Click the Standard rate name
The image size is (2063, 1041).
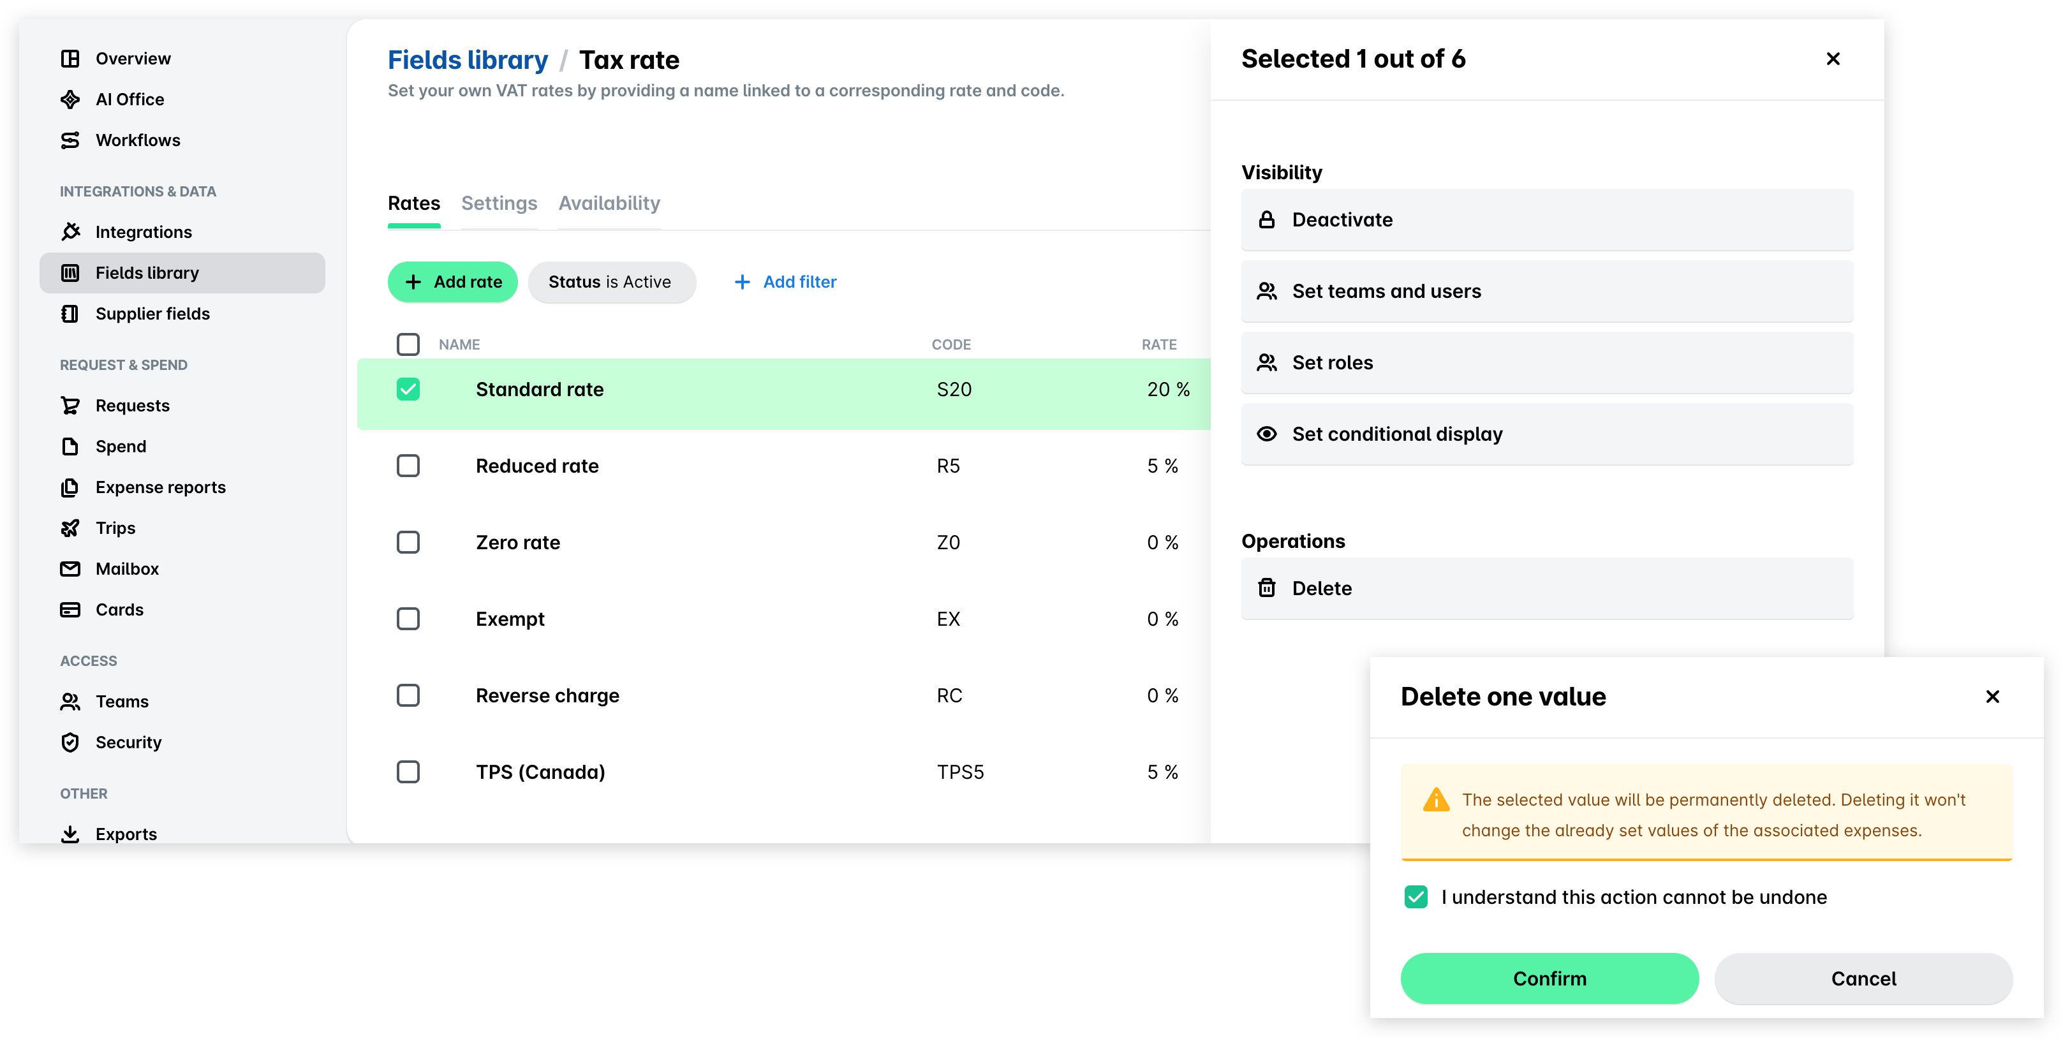tap(539, 389)
